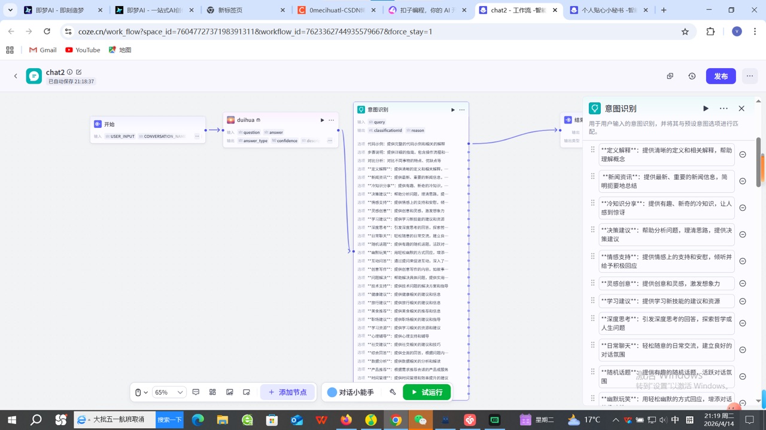
Task: Click the address bar URL
Action: (256, 32)
